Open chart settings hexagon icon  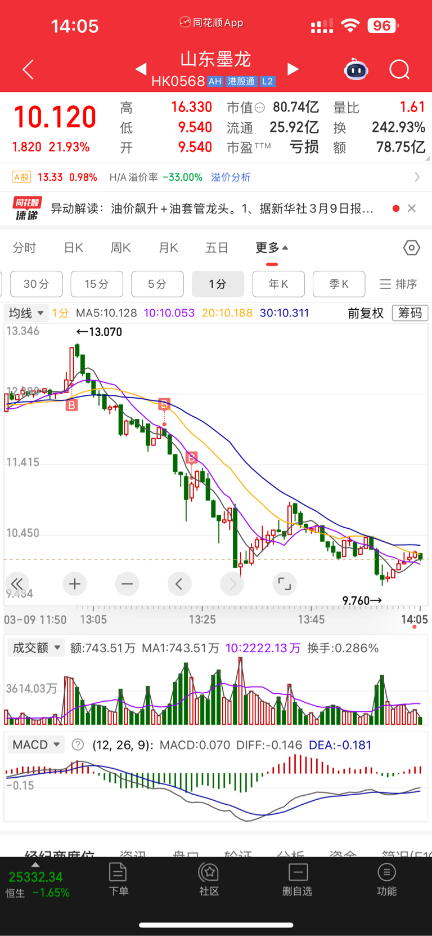click(412, 248)
